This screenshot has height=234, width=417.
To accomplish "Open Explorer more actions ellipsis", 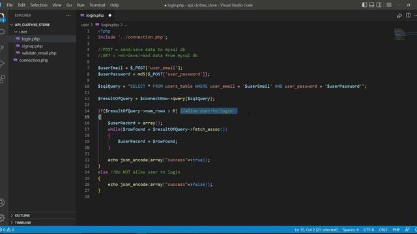I will (x=68, y=16).
